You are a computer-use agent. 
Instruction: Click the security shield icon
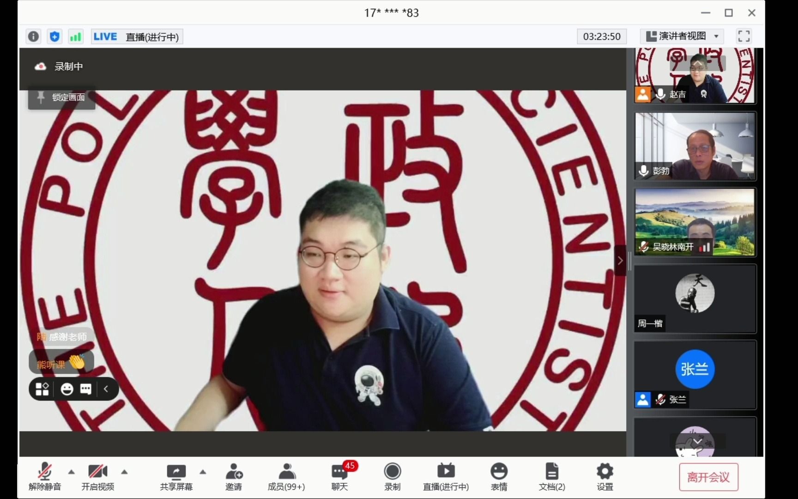point(54,36)
